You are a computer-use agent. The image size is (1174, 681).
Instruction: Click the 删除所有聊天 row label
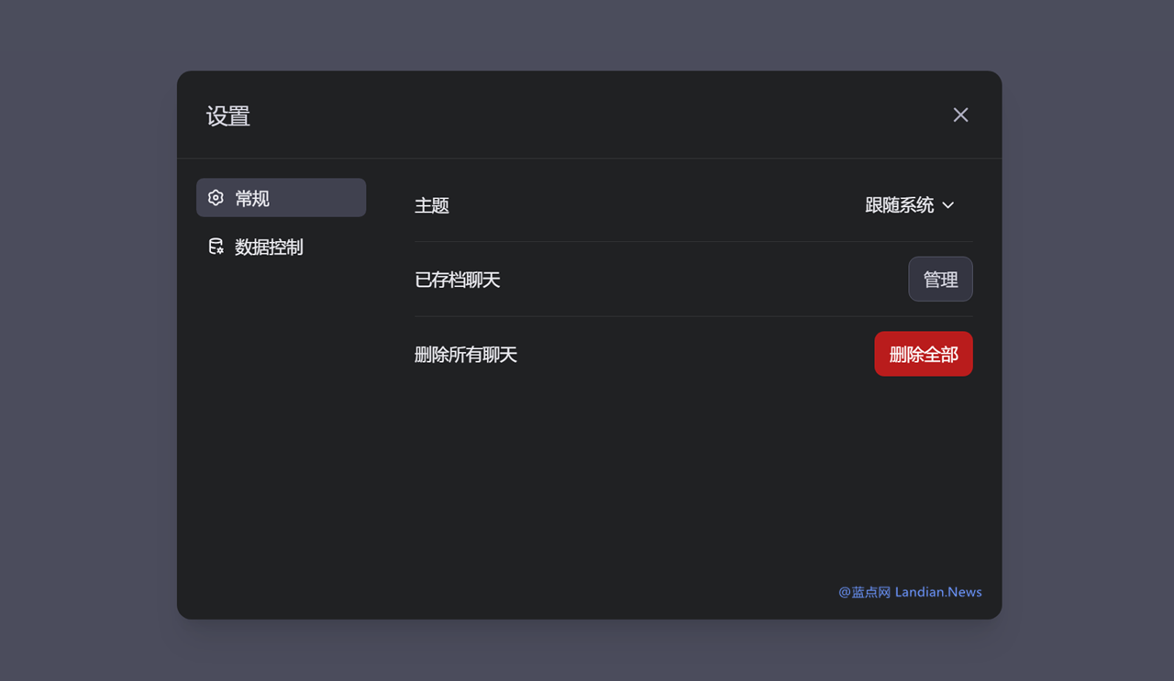point(466,355)
